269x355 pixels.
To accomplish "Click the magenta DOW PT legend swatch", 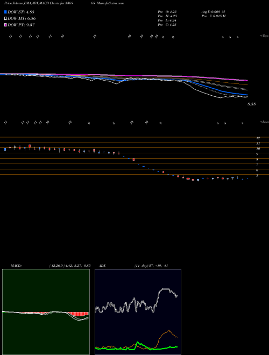I will 5,25.
